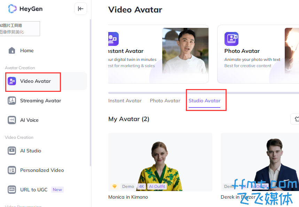Click the HeyGen wordmark text
This screenshot has width=299, height=207.
pos(31,9)
